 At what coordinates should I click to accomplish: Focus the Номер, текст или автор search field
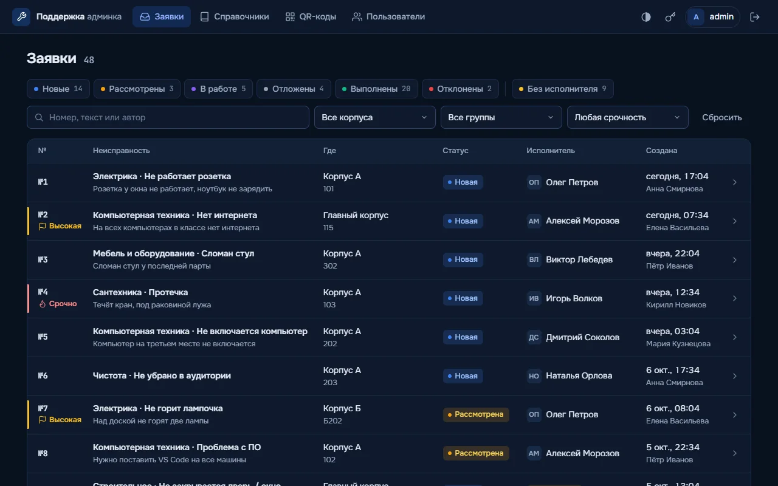pyautogui.click(x=168, y=117)
